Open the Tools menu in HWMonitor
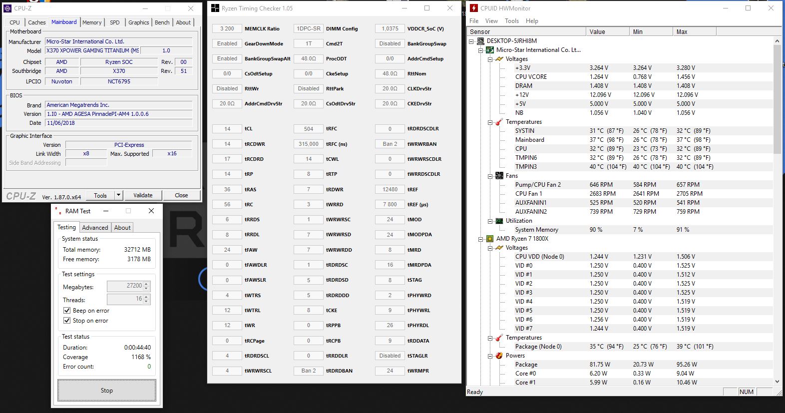 click(512, 21)
